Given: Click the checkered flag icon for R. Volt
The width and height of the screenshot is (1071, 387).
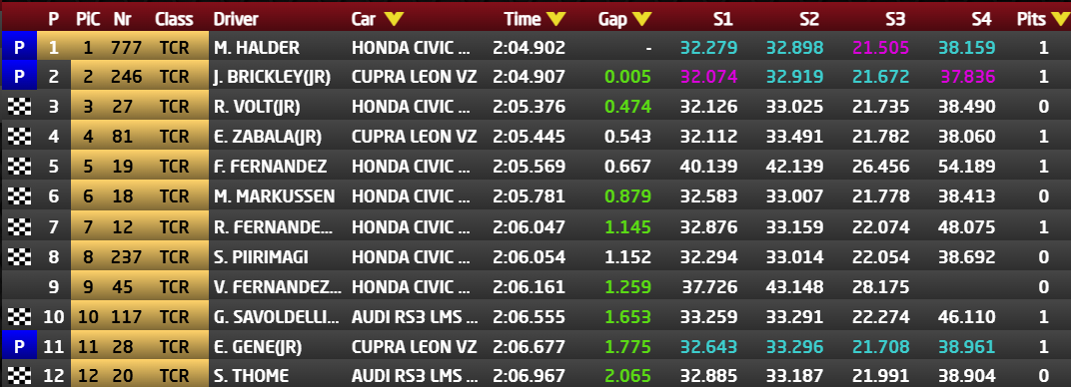Looking at the screenshot, I should coord(19,107).
